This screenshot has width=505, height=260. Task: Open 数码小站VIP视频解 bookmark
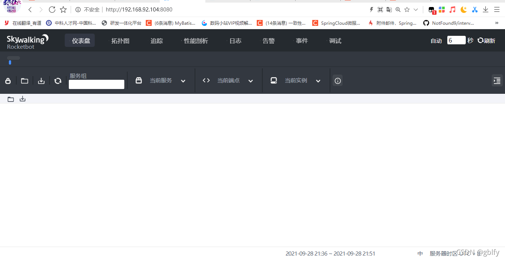227,23
